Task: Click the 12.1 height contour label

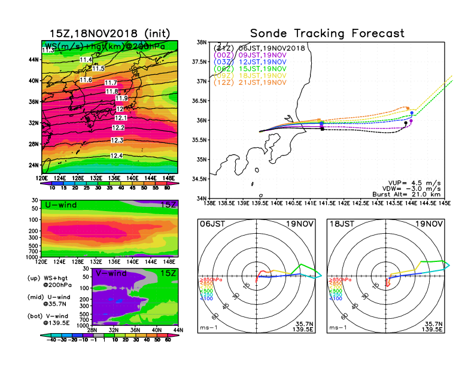Action: coord(121,118)
